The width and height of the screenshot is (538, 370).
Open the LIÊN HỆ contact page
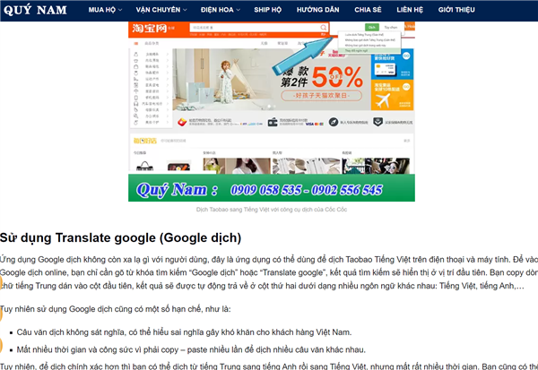[x=410, y=10]
